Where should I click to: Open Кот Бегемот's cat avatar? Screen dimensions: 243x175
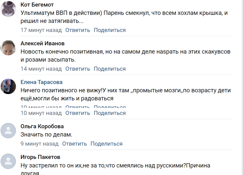(8, 9)
